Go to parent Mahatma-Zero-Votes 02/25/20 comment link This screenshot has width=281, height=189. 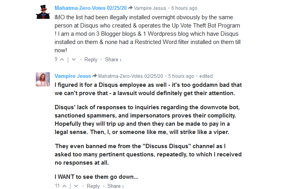tap(130, 76)
